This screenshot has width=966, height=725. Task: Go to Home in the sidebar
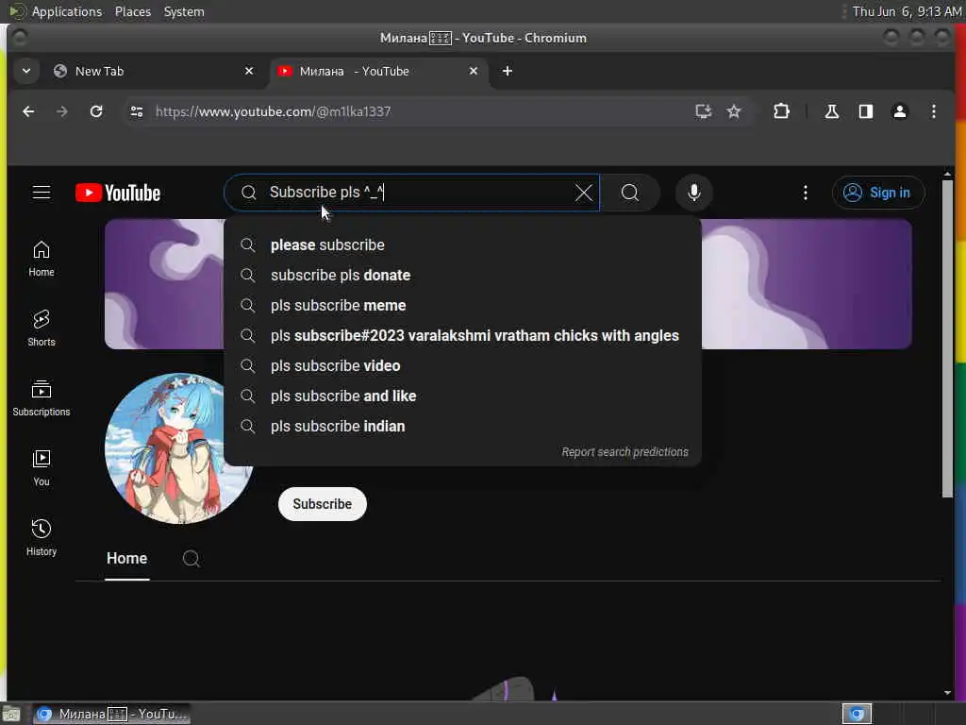coord(42,259)
